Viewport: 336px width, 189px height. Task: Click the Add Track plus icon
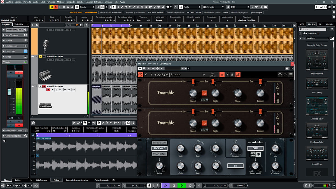[32, 25]
